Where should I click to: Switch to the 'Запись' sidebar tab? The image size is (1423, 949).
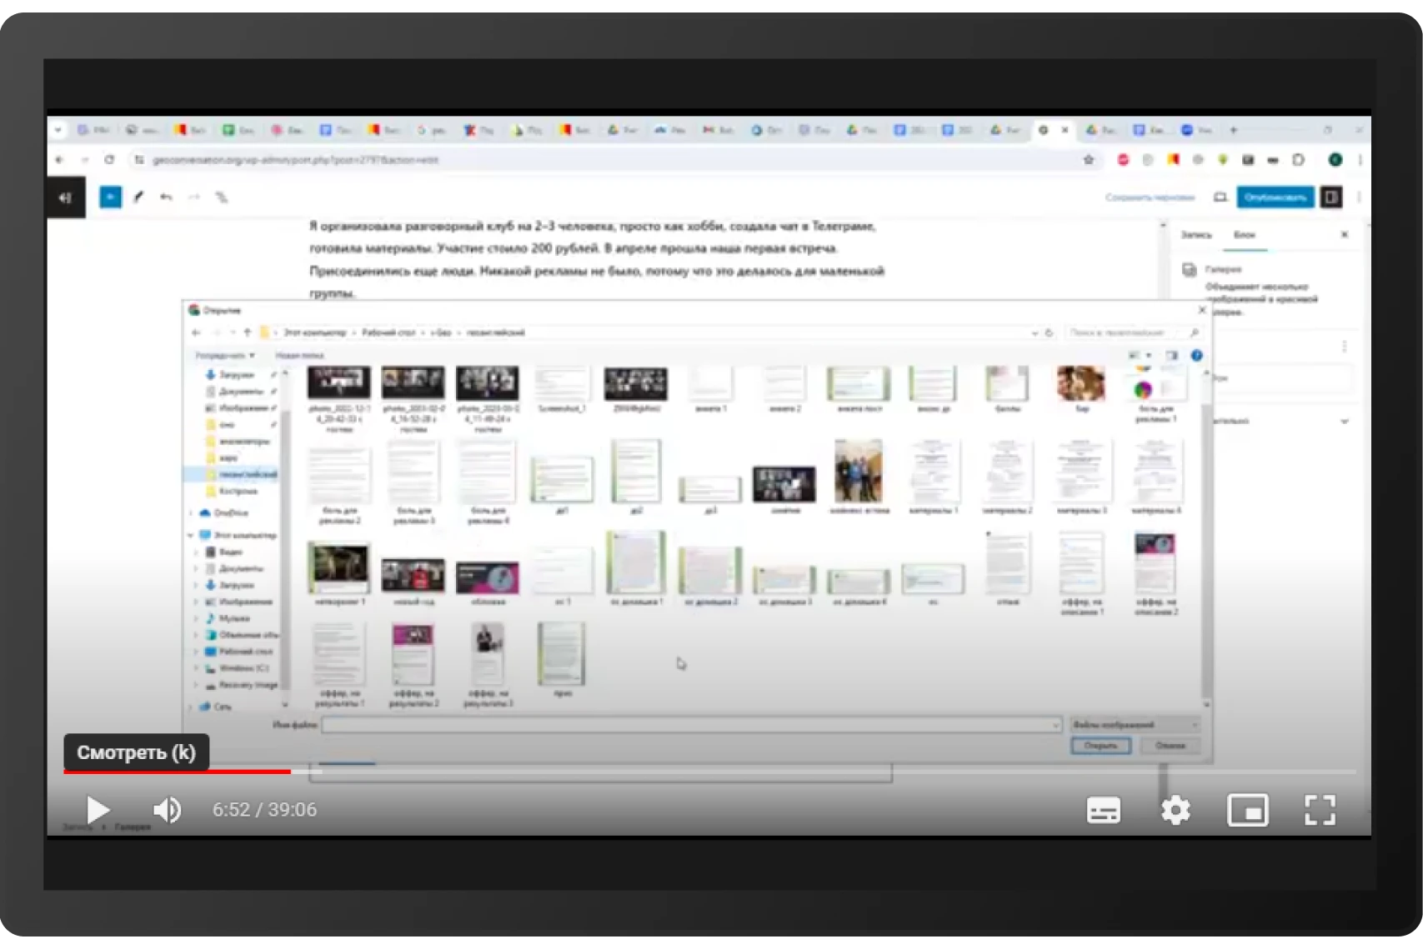point(1195,235)
